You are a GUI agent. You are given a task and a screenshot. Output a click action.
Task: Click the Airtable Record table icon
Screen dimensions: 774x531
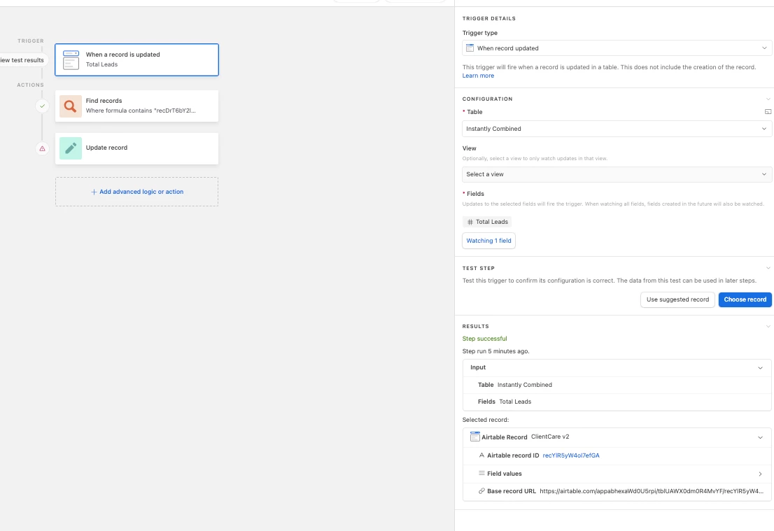pyautogui.click(x=475, y=437)
